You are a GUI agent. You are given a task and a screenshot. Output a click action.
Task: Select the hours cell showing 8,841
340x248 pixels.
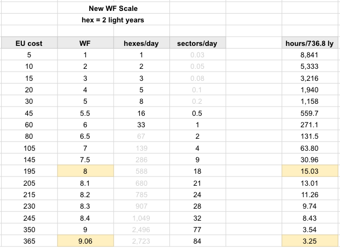tap(310, 55)
